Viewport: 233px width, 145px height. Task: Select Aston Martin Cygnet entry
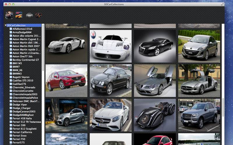coord(27,39)
